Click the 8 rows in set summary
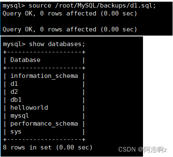 48,147
